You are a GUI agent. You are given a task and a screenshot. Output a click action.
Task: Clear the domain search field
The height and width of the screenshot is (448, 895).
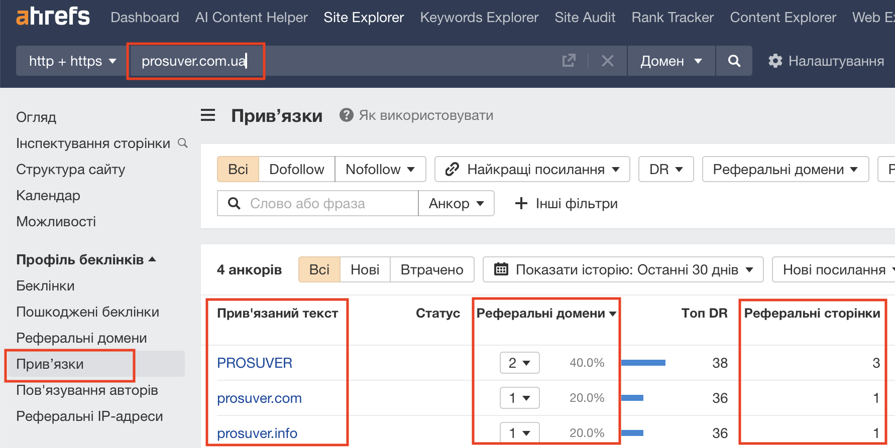pyautogui.click(x=608, y=61)
